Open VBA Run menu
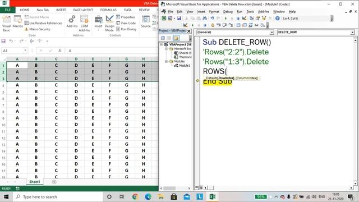Image resolution: width=359 pixels, height=202 pixels. click(x=240, y=11)
